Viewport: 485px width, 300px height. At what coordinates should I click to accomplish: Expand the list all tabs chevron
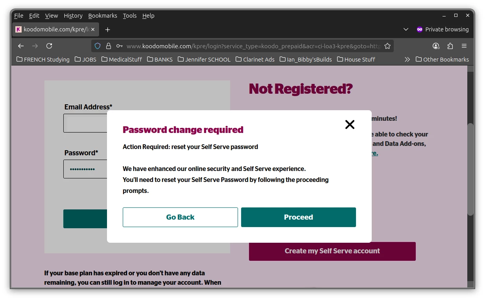[406, 29]
